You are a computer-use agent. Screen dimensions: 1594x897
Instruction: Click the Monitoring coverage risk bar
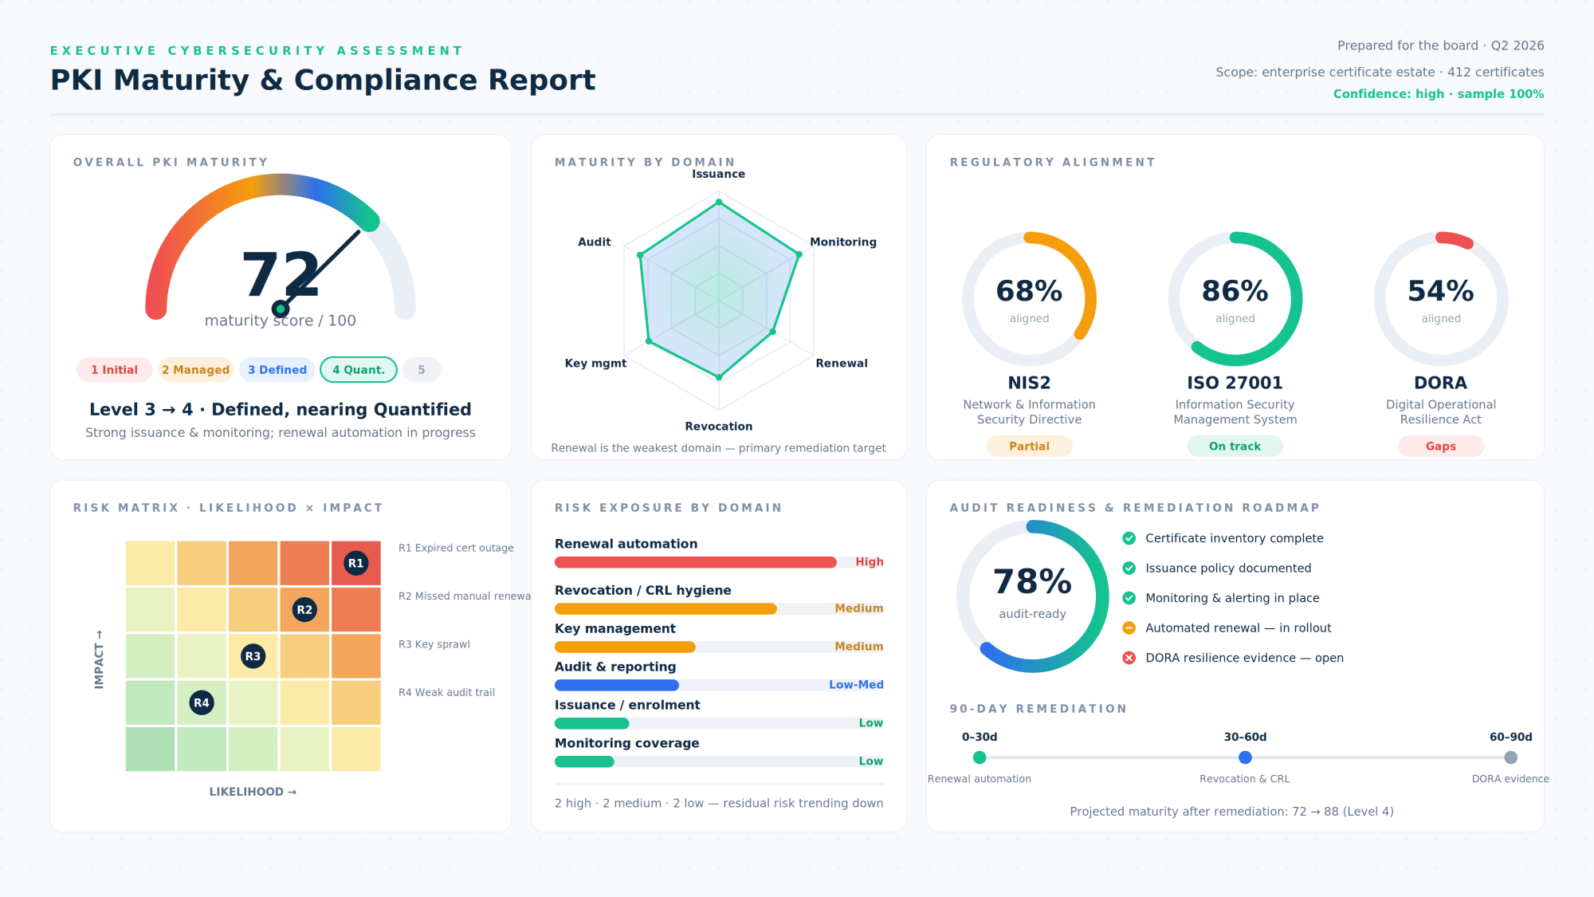719,761
